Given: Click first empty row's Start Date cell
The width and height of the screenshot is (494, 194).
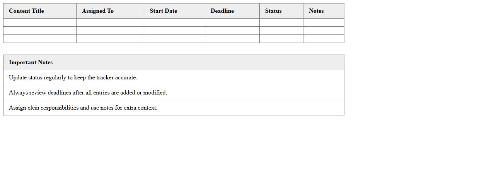Looking at the screenshot, I should [x=174, y=22].
